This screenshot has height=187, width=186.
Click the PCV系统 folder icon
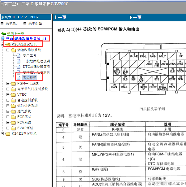[x=13, y=123]
